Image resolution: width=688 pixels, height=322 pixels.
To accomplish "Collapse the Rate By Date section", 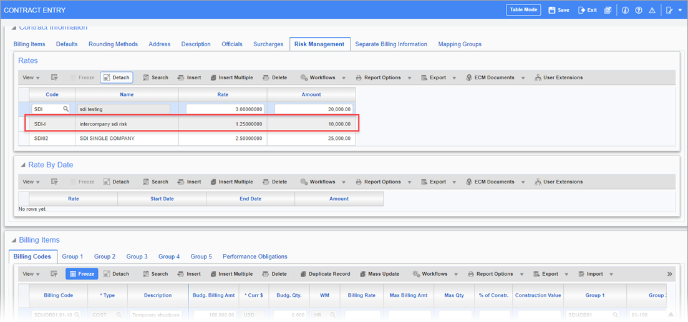I will tap(23, 165).
